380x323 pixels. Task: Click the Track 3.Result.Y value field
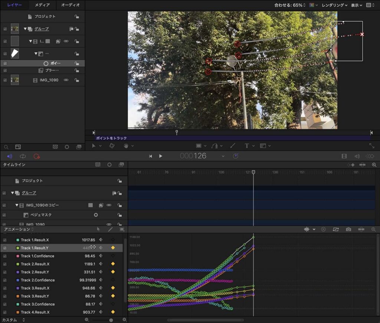pyautogui.click(x=90, y=296)
